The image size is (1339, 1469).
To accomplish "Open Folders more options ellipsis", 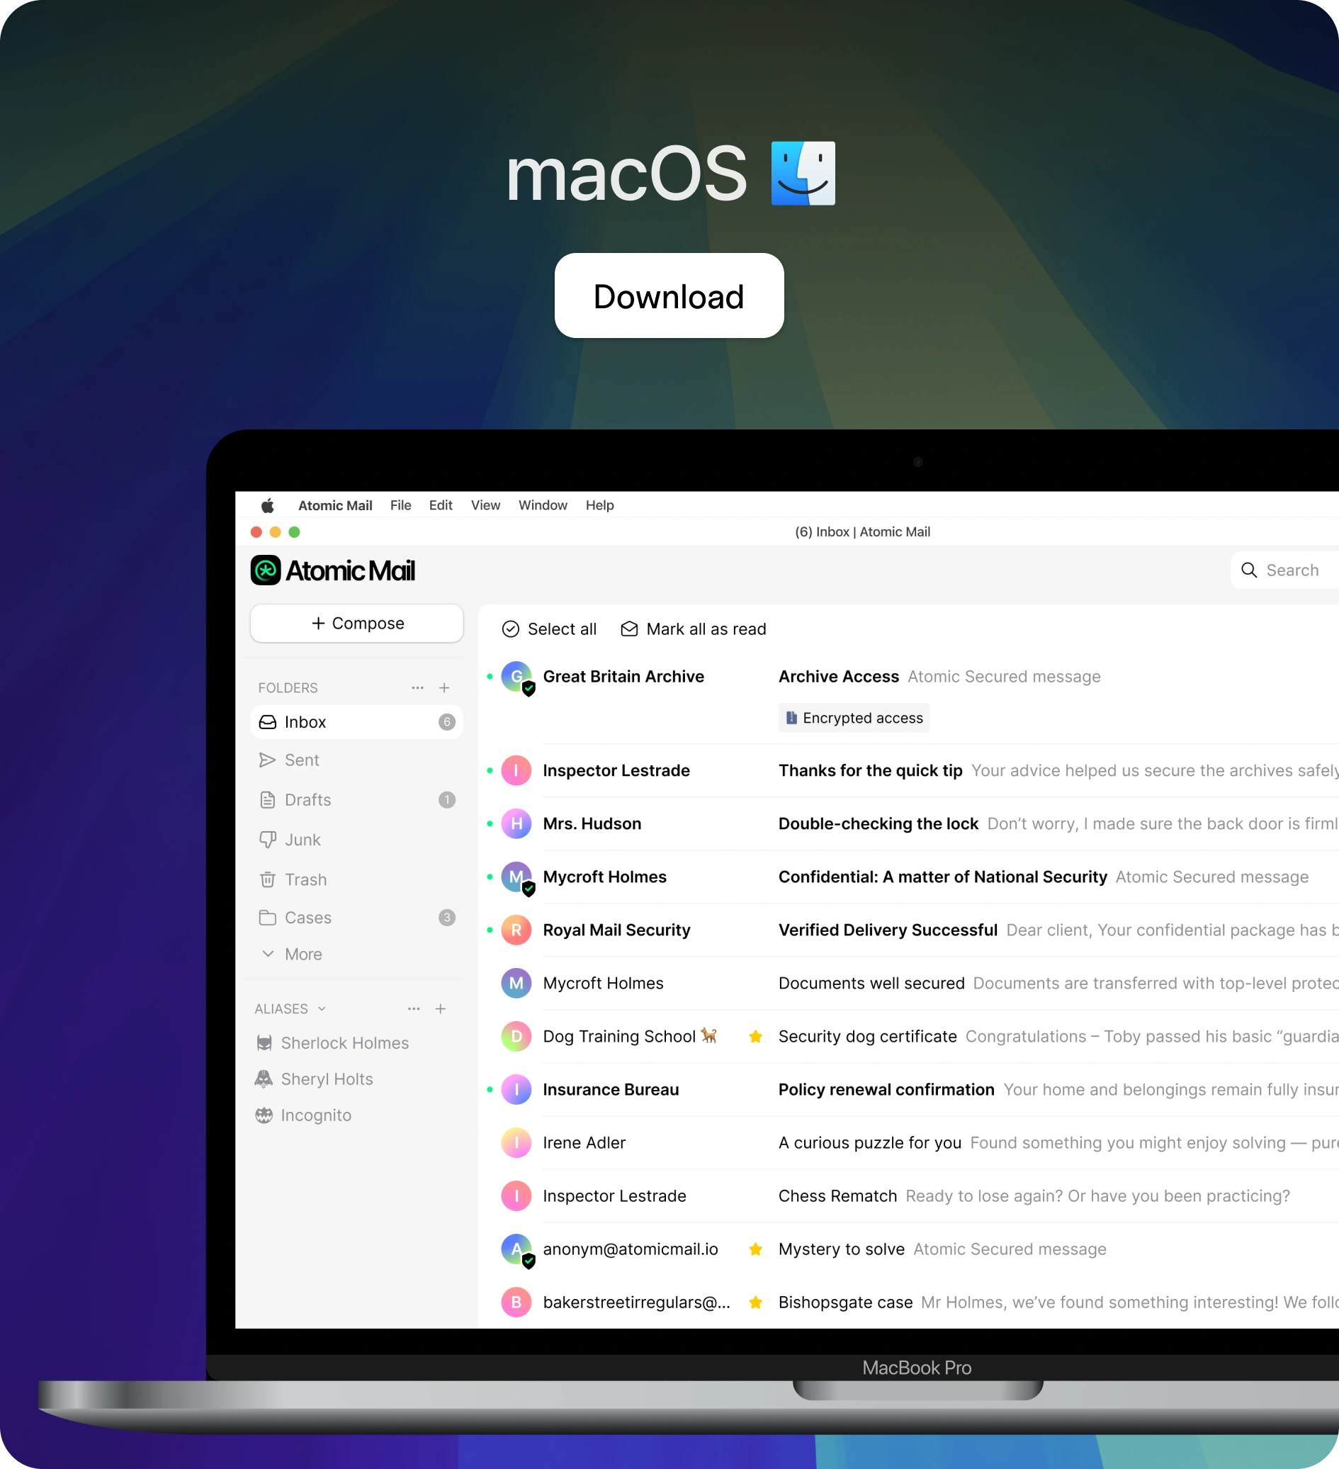I will click(x=417, y=688).
